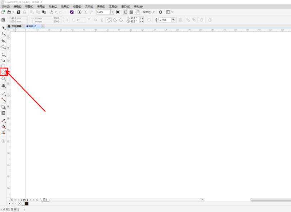
Task: Open the 位图(B) menu
Action: coord(77,6)
